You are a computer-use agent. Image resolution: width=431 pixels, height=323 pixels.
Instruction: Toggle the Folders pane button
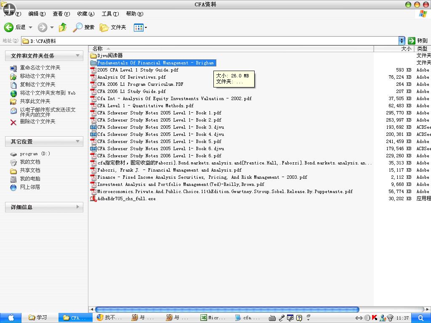(113, 27)
